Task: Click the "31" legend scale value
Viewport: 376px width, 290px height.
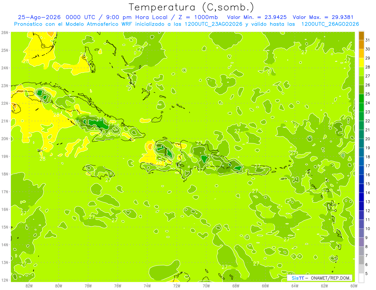Action: pos(368,40)
